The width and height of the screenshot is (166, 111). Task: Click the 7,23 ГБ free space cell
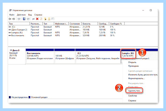coord(102,33)
